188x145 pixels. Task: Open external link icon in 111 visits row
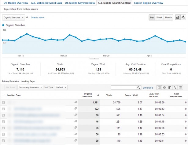[x=76, y=128]
